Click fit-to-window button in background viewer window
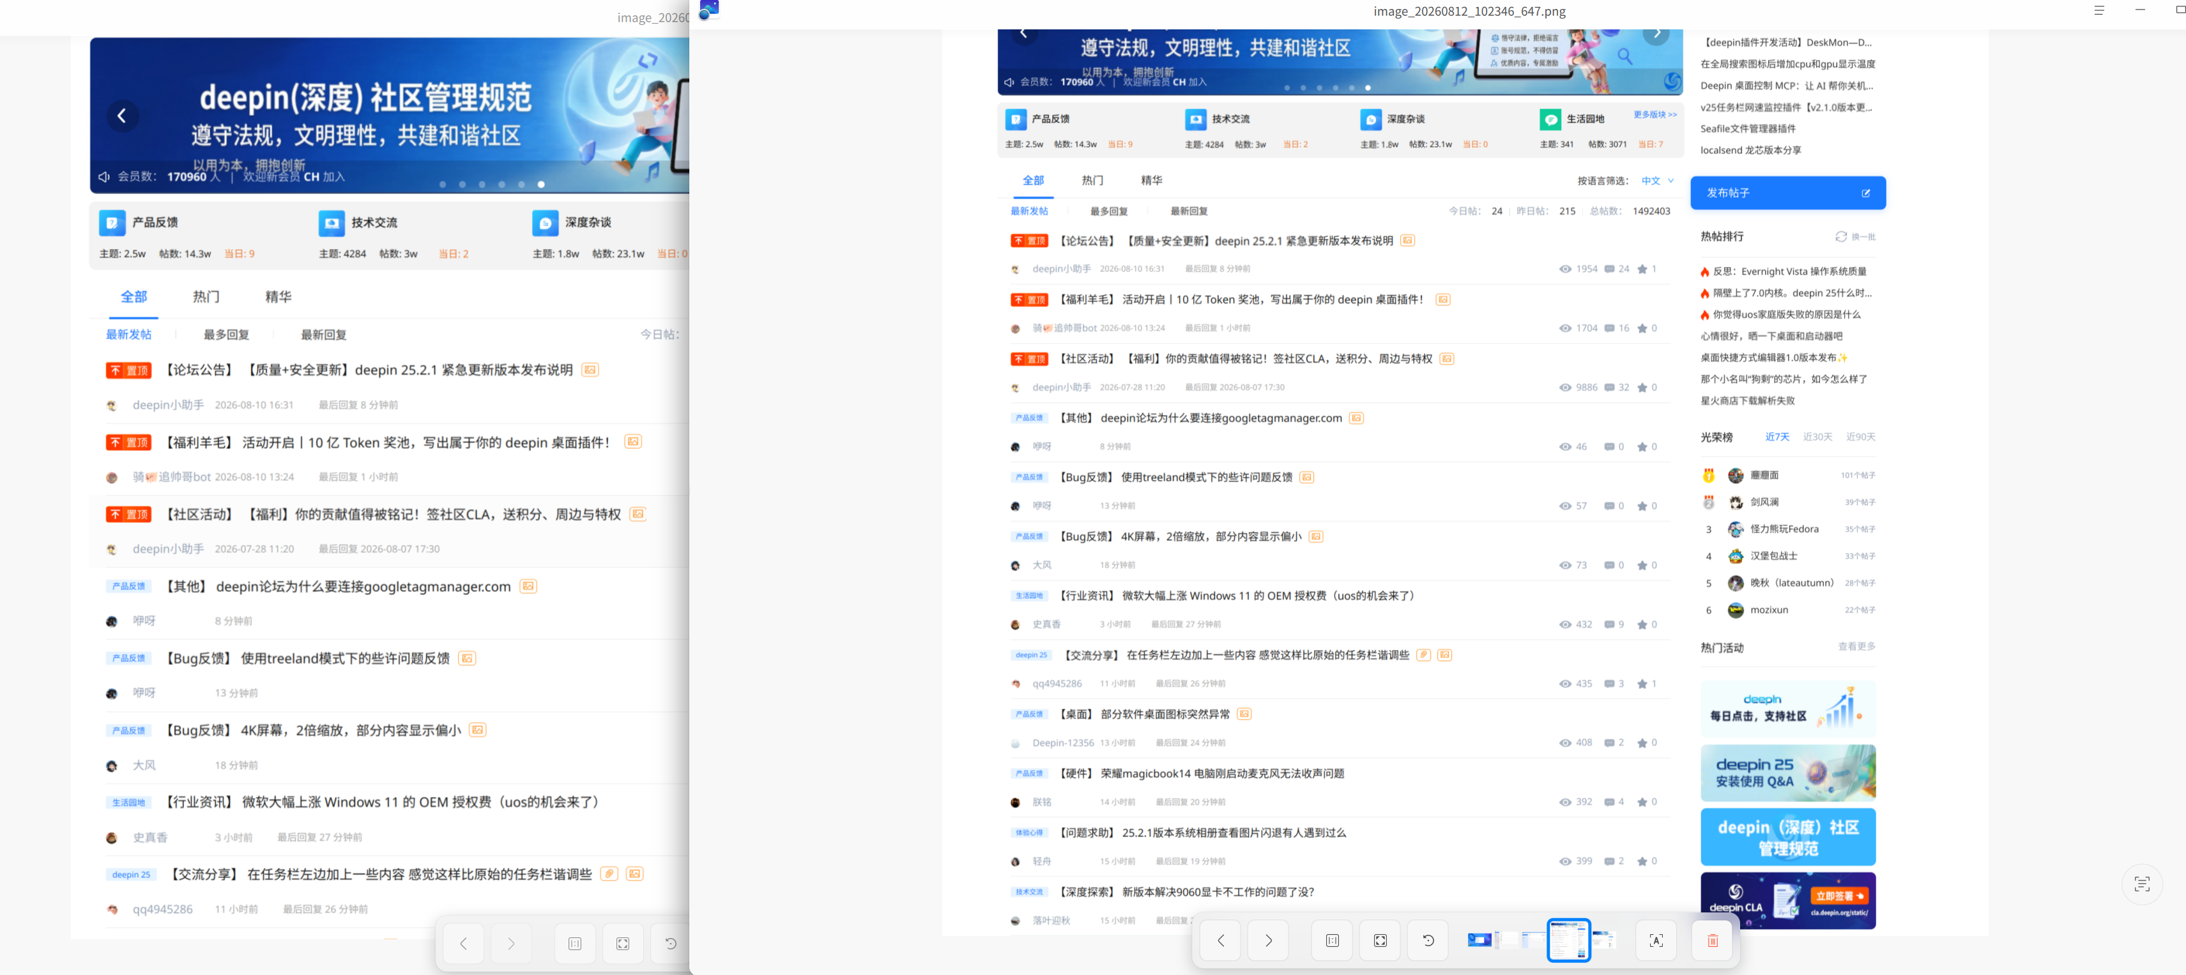 point(623,944)
